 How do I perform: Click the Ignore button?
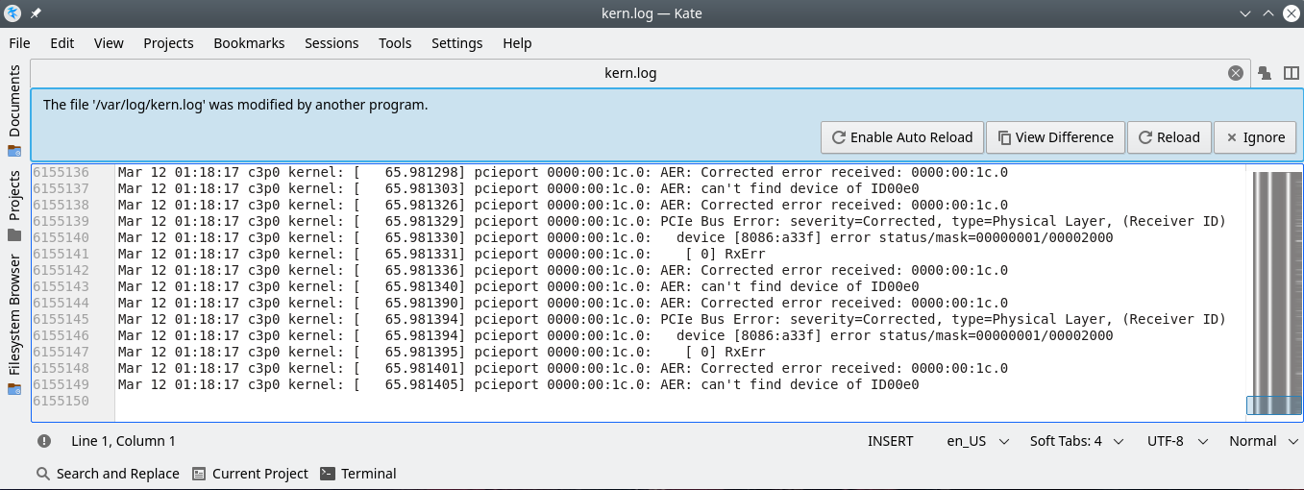pyautogui.click(x=1255, y=137)
